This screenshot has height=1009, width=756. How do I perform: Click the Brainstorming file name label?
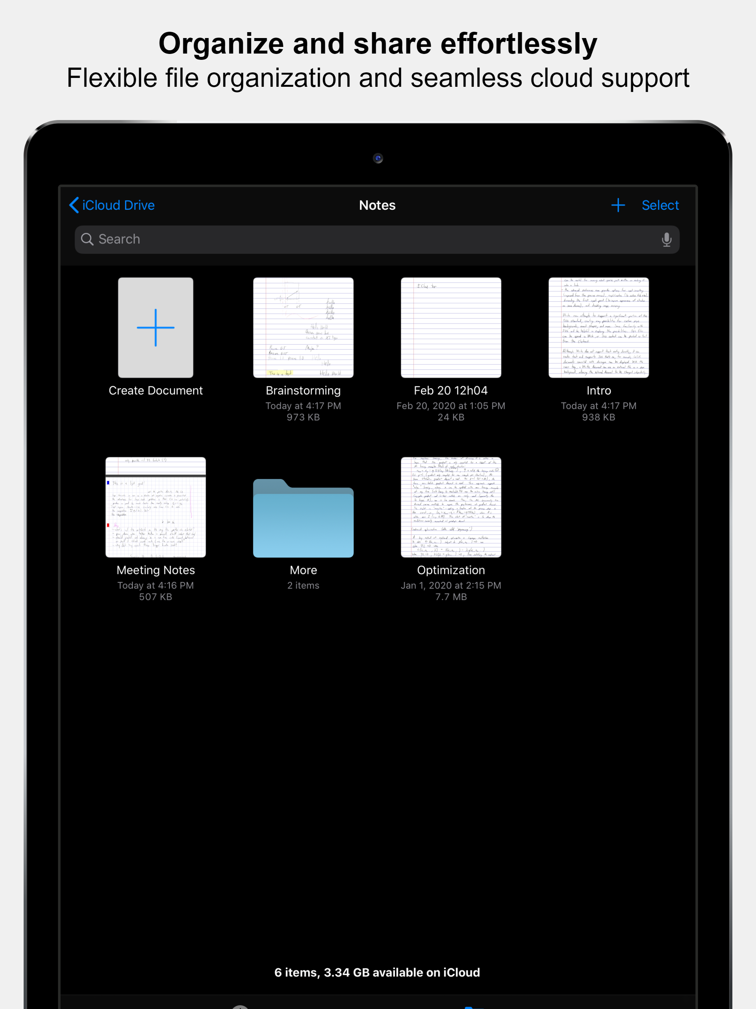[303, 390]
